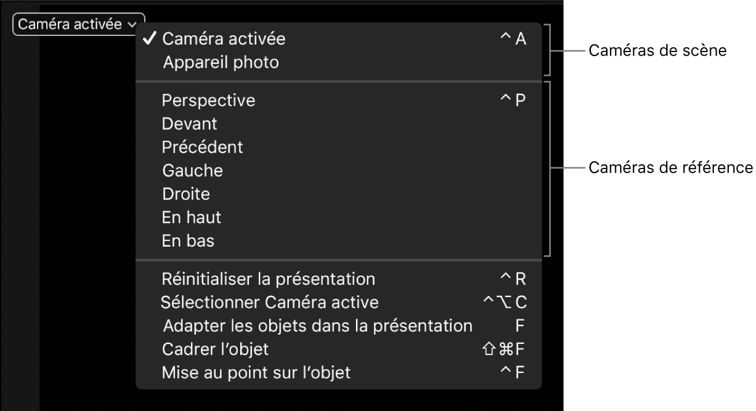756x411 pixels.
Task: Select Cadrer l'objet from the menu
Action: [215, 349]
